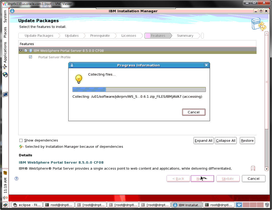Viewport: 272px width, 210px height.
Task: Select the Summary wizard step
Action: click(x=185, y=36)
